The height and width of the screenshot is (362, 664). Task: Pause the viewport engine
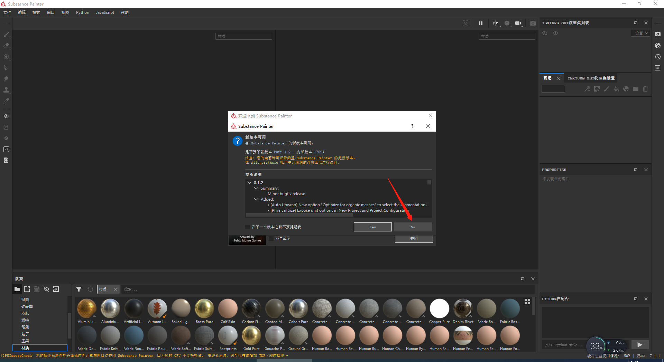click(x=480, y=23)
